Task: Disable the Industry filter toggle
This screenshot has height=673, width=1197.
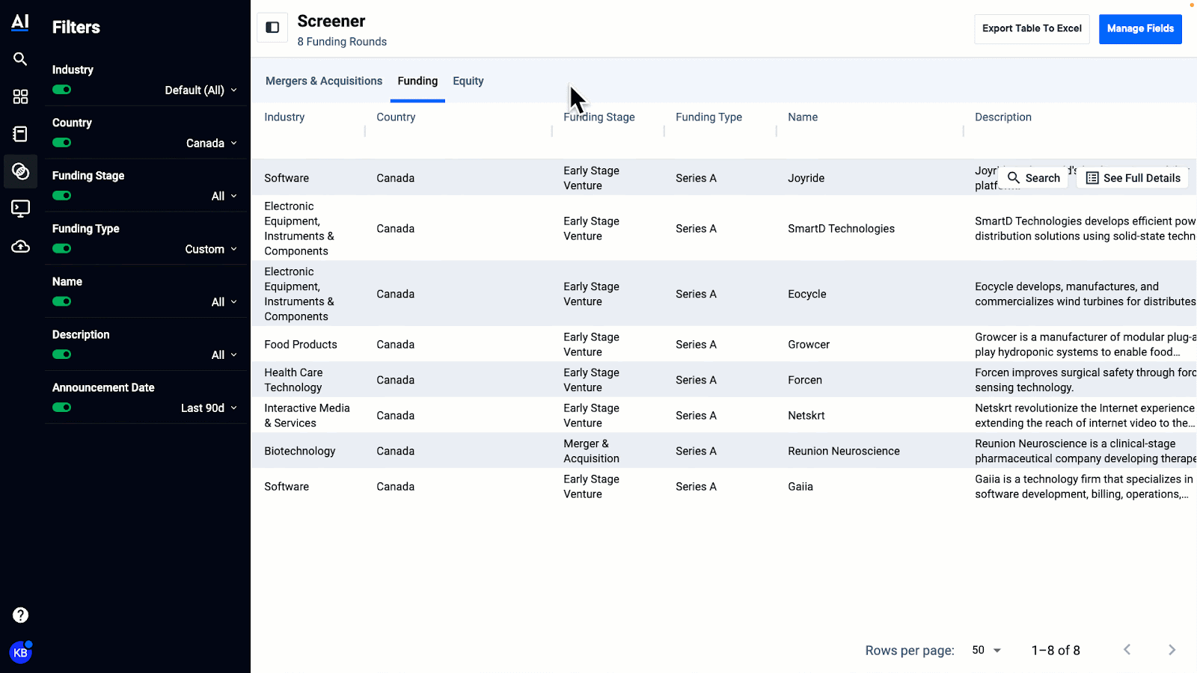Action: [62, 90]
